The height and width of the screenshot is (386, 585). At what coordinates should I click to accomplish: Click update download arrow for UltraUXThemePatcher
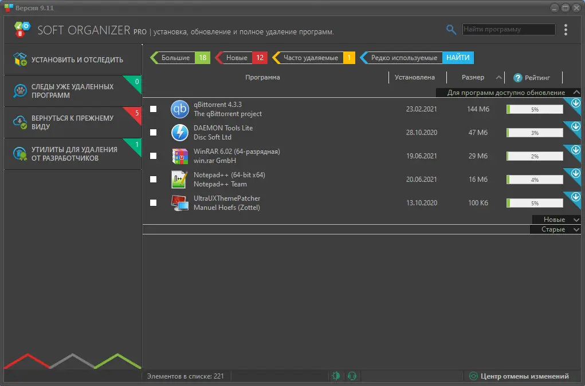575,197
